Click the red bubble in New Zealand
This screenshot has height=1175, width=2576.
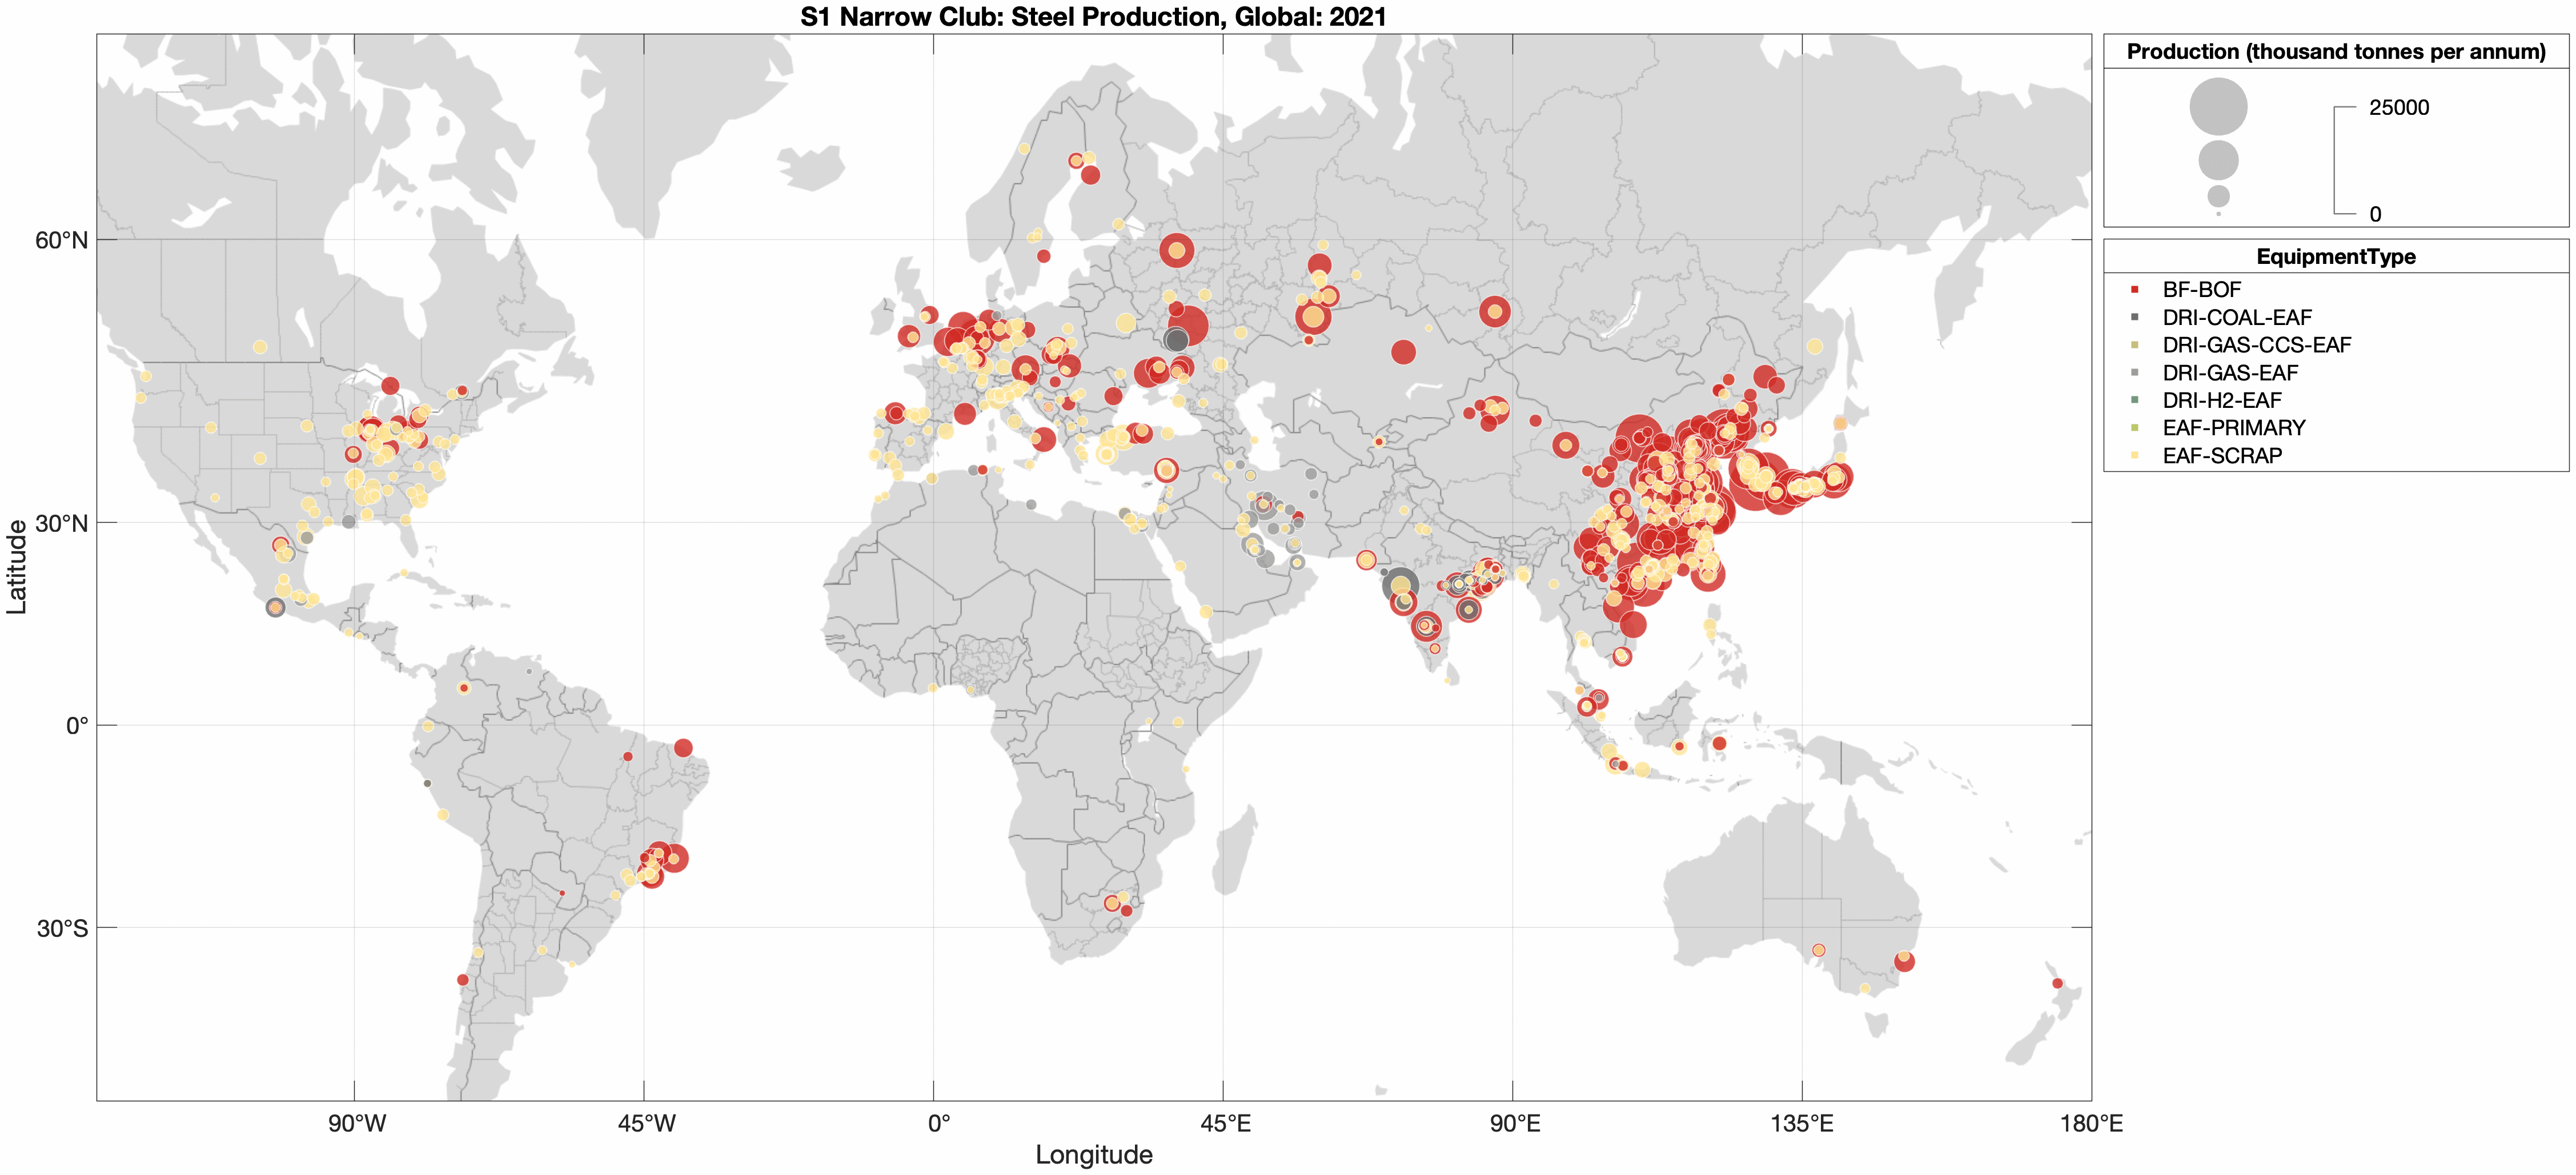pos(2057,984)
